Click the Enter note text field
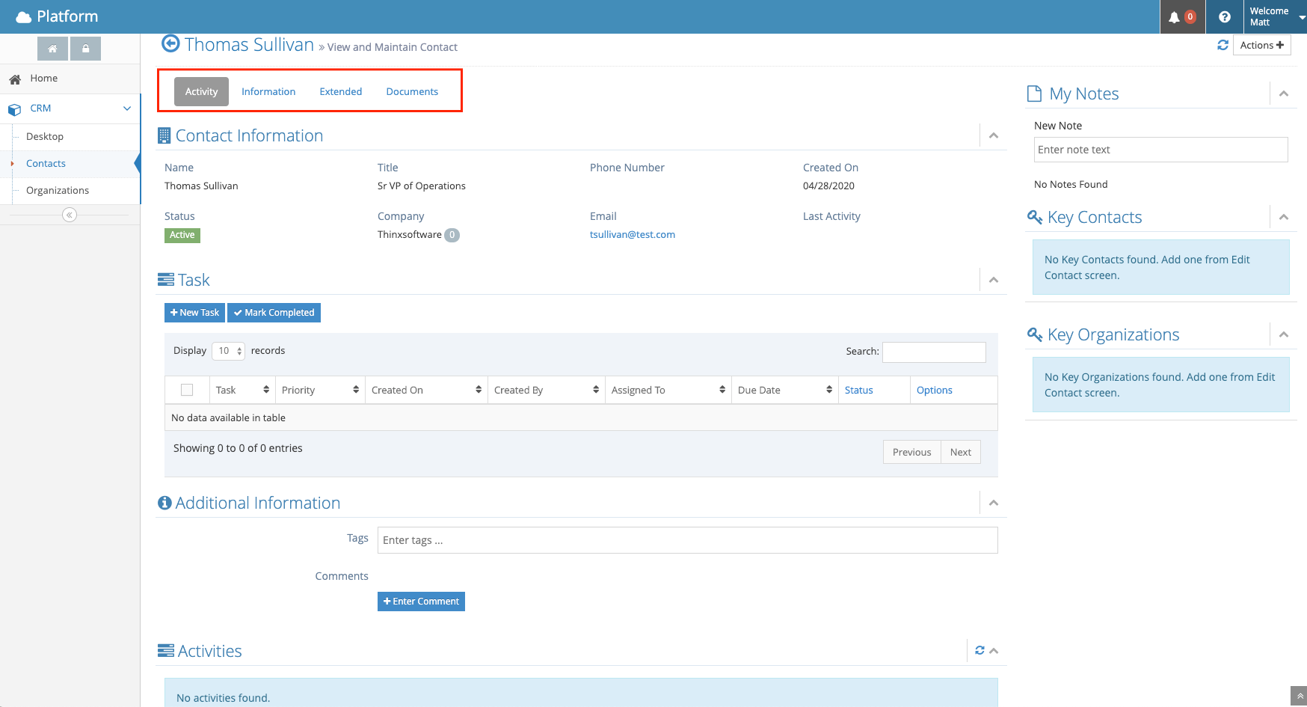The width and height of the screenshot is (1307, 707). [x=1160, y=150]
